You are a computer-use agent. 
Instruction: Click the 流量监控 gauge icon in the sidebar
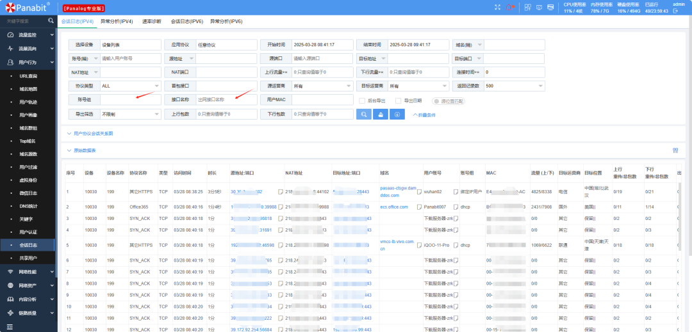click(x=10, y=35)
